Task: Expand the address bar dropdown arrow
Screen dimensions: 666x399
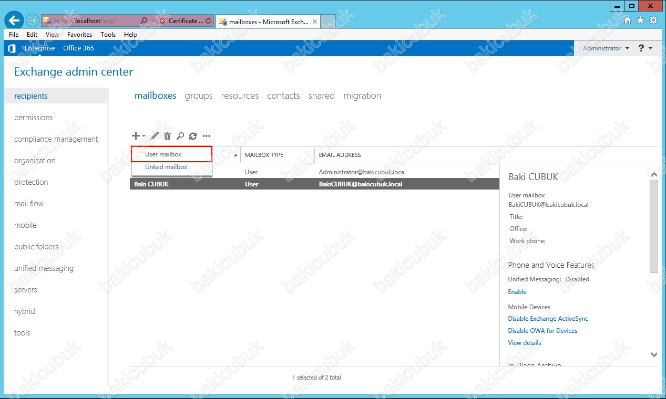Action: point(152,21)
